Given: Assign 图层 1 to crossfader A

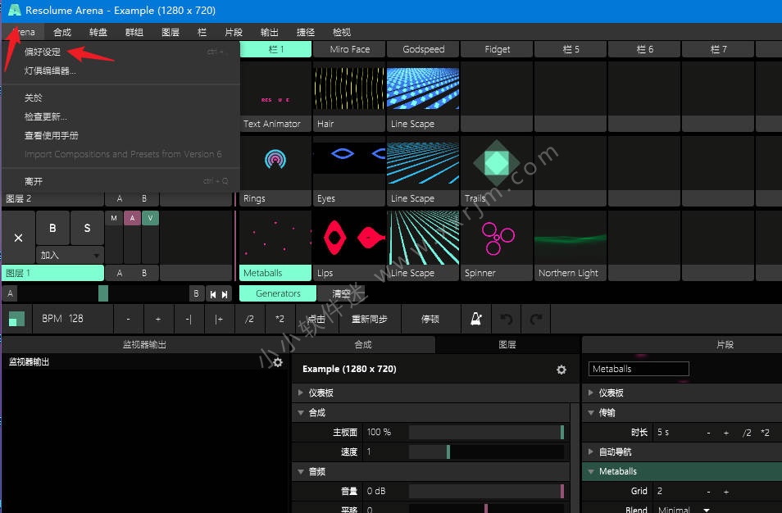Looking at the screenshot, I should 120,273.
